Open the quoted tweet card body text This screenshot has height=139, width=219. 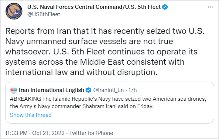[x=108, y=103]
